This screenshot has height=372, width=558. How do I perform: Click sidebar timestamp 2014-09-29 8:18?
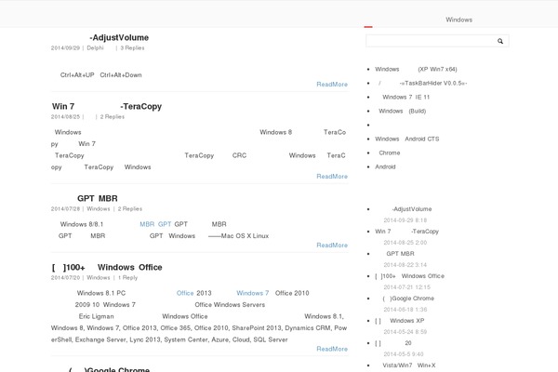click(405, 220)
